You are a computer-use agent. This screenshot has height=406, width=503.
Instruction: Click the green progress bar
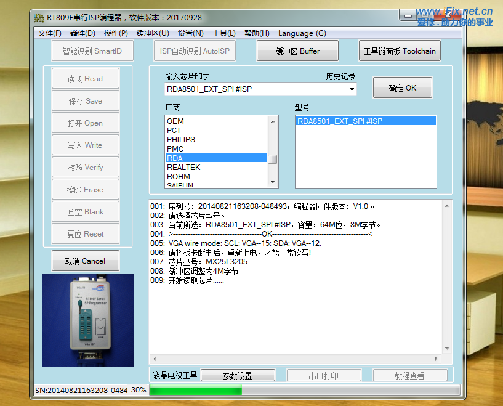tap(195, 390)
